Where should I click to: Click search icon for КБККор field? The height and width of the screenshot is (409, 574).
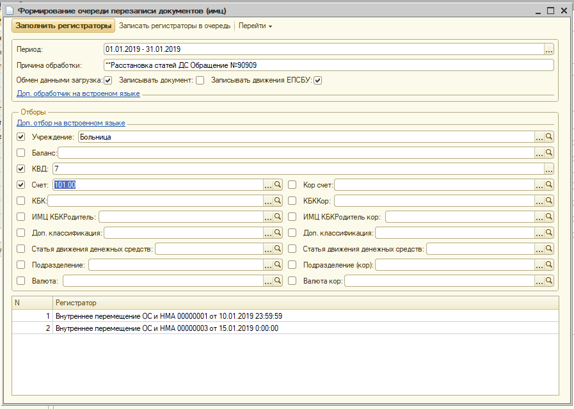pos(549,201)
